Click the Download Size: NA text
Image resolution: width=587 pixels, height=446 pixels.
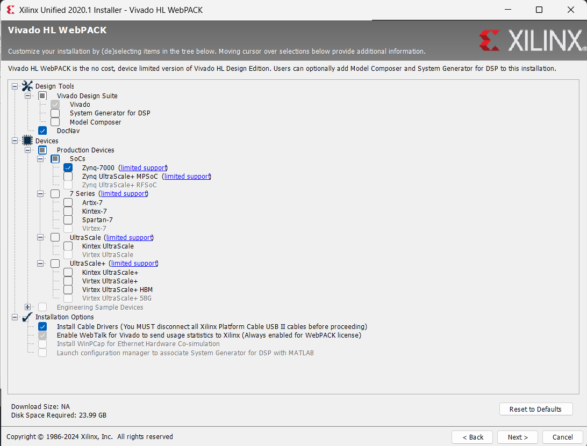click(x=40, y=407)
